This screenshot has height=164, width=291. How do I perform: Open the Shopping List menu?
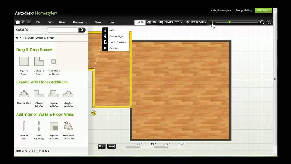click(81, 22)
